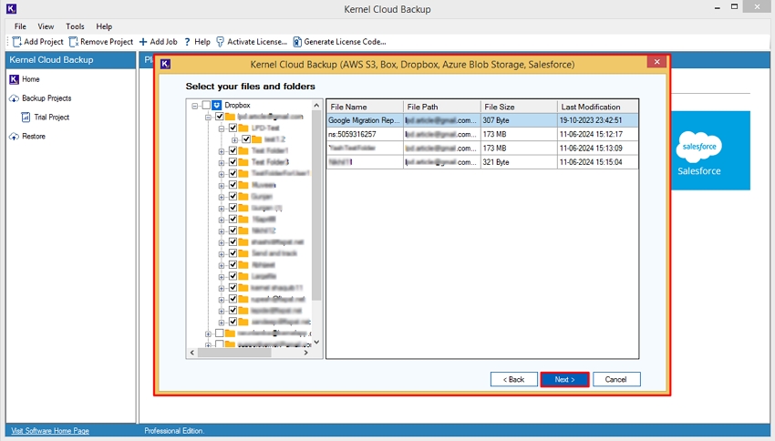Click the Cancel button
The height and width of the screenshot is (441, 775).
pyautogui.click(x=616, y=379)
